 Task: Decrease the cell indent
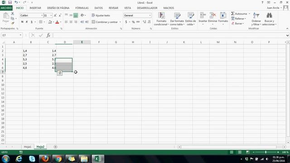coord(82,22)
